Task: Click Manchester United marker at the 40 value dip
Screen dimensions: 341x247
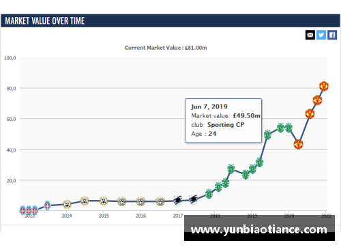Action: pos(298,144)
